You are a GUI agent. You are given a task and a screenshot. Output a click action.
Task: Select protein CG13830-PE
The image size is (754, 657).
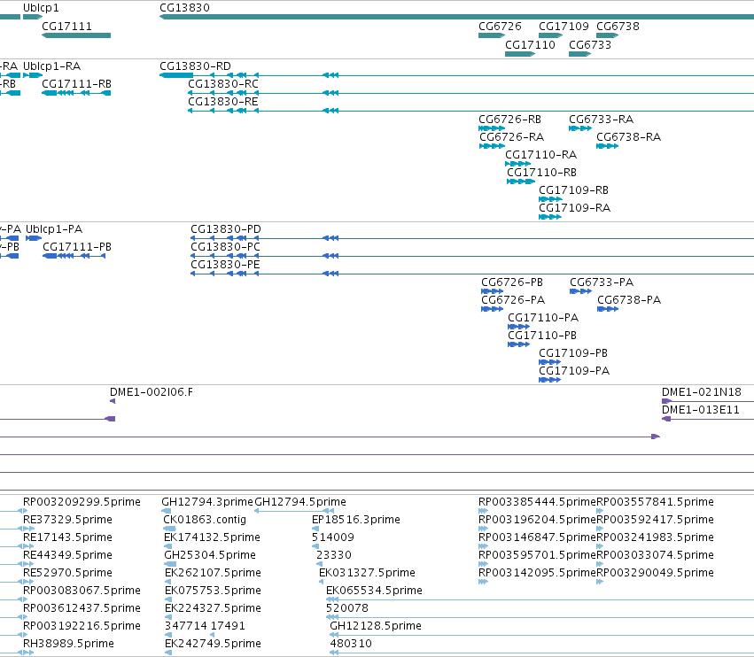(472, 274)
